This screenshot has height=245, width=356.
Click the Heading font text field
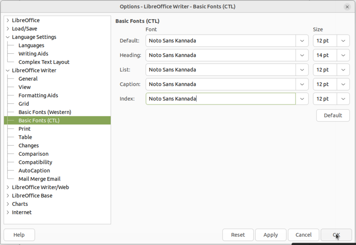[x=221, y=55]
